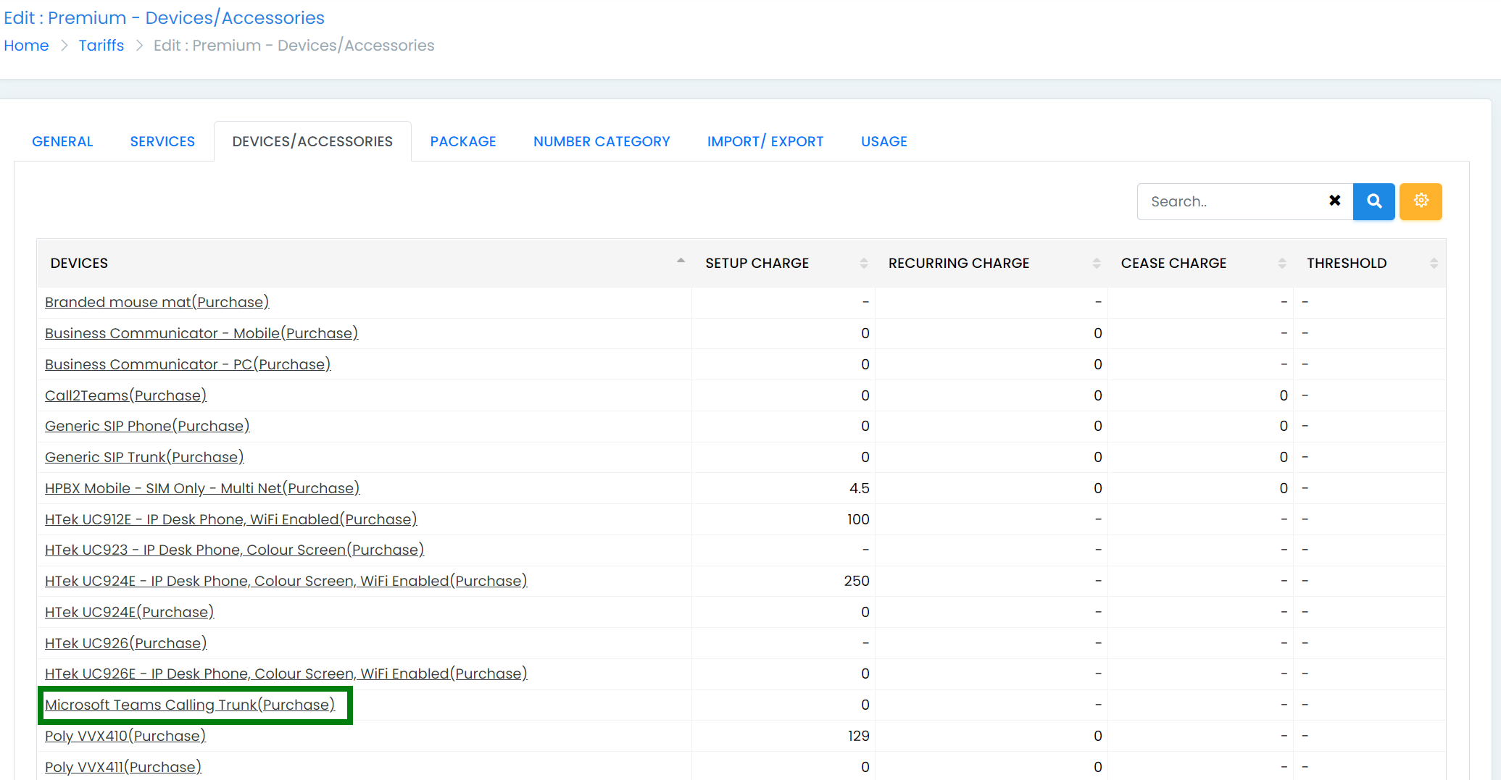The width and height of the screenshot is (1501, 780).
Task: Click the CEASE CHARGE column header text
Action: pyautogui.click(x=1173, y=263)
